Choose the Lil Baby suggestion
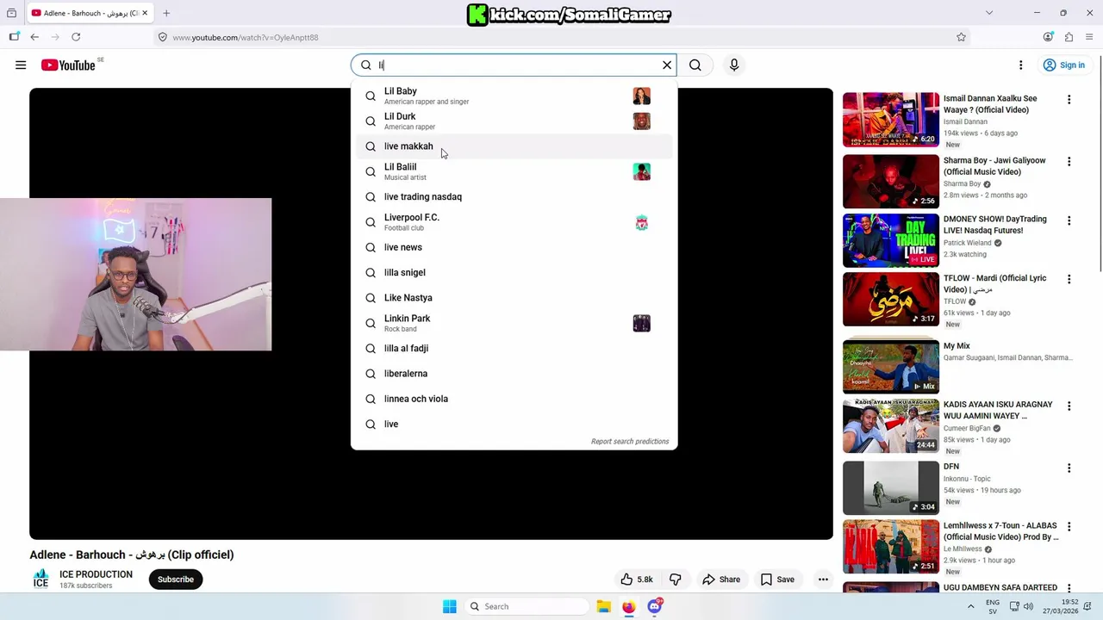Screen dimensions: 1103x620 click(514, 96)
